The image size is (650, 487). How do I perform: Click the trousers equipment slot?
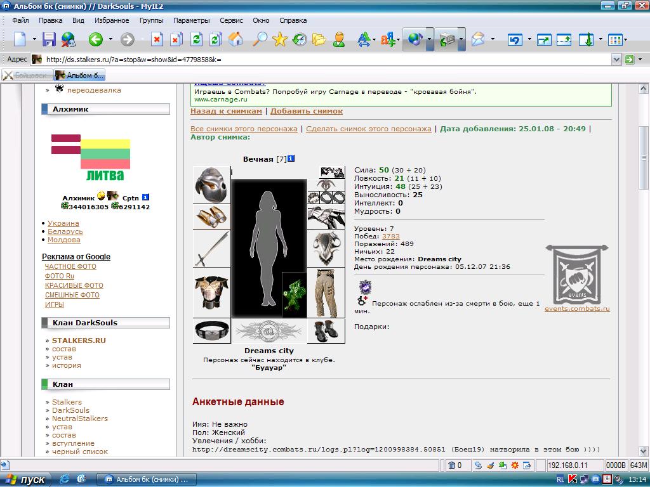326,292
